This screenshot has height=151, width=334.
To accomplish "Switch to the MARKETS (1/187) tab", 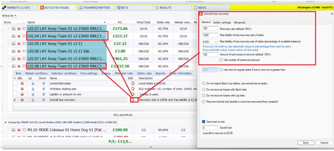I will point(19,8).
